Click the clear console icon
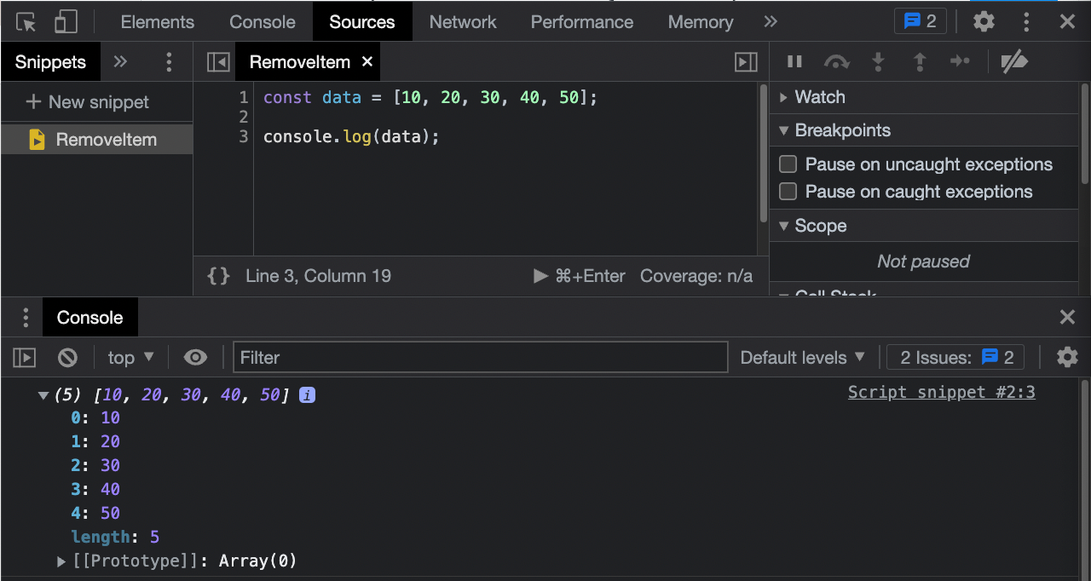This screenshot has width=1091, height=581. (67, 358)
